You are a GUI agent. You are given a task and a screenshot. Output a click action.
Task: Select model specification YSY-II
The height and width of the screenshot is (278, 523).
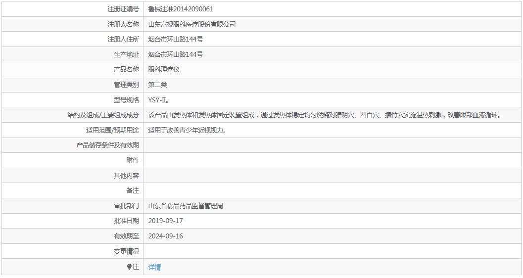tap(158, 100)
